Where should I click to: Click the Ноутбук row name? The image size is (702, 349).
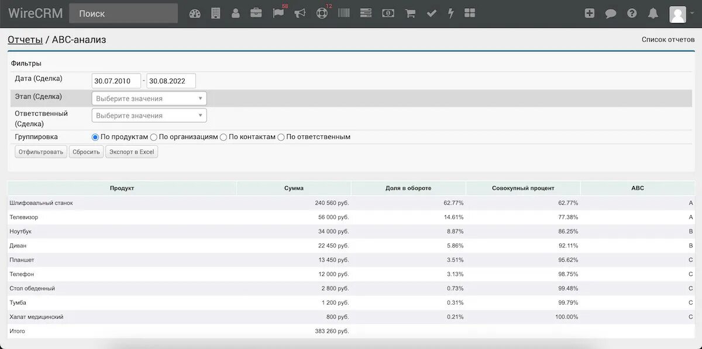click(21, 232)
